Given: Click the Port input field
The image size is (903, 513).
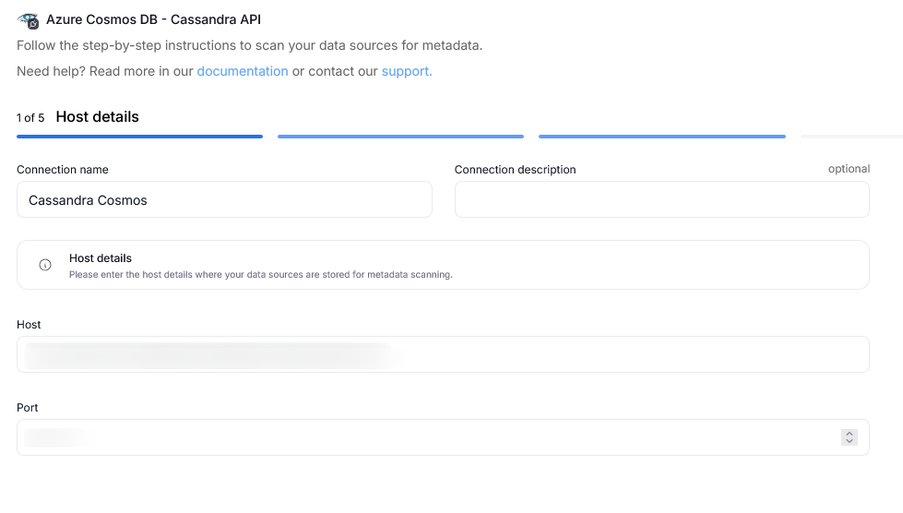Looking at the screenshot, I should point(443,437).
